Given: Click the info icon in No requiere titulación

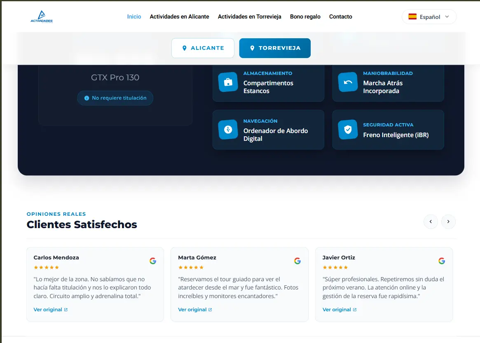Looking at the screenshot, I should pos(87,98).
